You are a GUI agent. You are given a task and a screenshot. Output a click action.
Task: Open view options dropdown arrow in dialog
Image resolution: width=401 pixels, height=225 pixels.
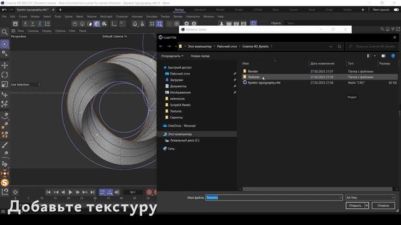click(x=375, y=56)
